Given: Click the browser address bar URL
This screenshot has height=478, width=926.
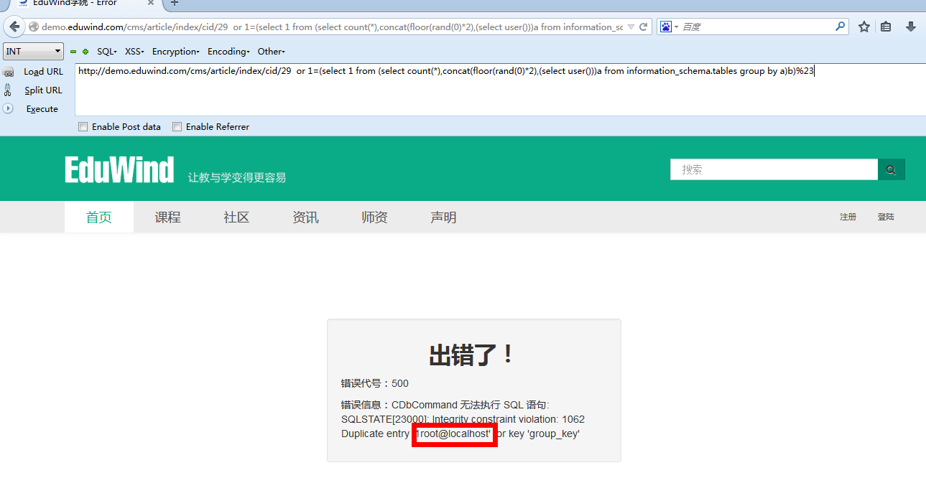Looking at the screenshot, I should [x=332, y=27].
